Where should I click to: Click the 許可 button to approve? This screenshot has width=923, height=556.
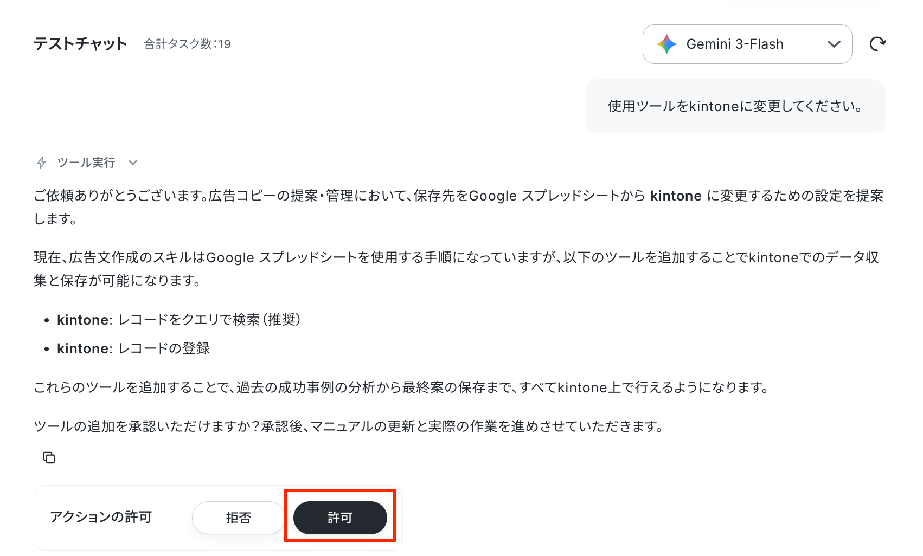tap(340, 518)
